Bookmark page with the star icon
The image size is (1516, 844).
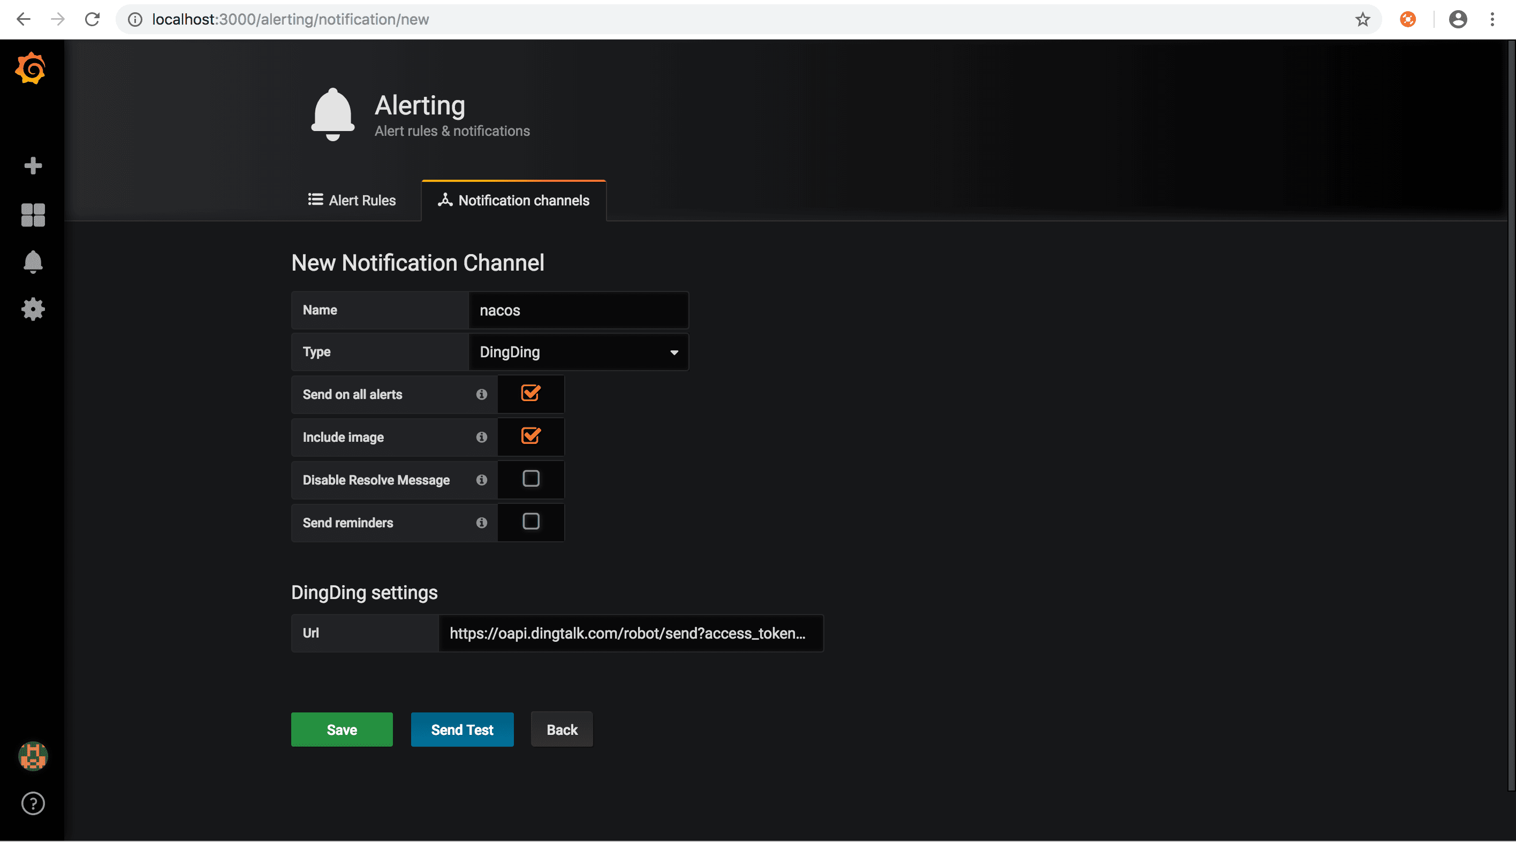pos(1362,19)
